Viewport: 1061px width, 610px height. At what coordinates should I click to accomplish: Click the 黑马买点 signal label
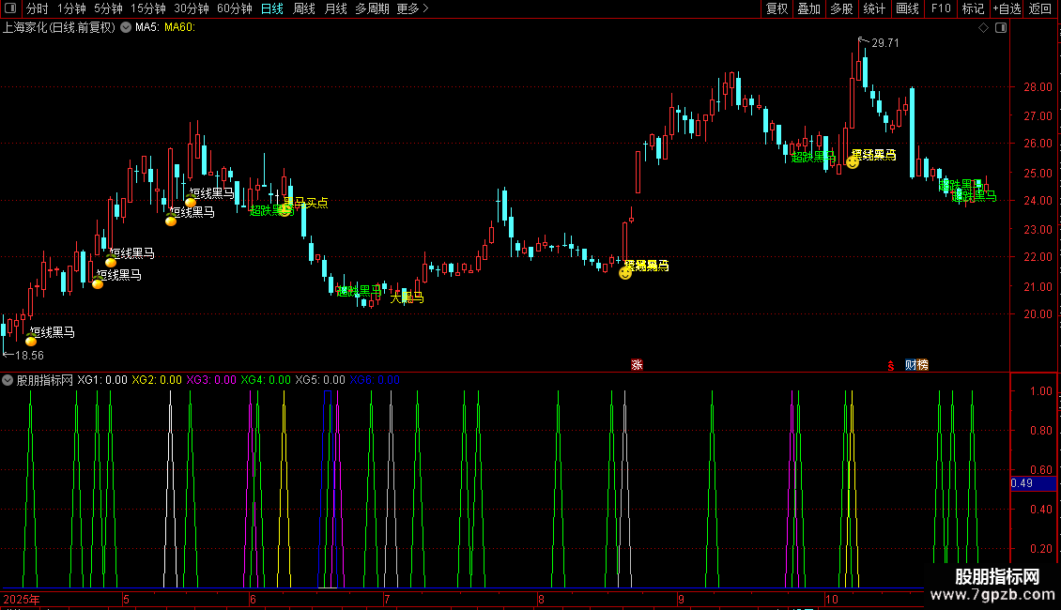click(305, 203)
